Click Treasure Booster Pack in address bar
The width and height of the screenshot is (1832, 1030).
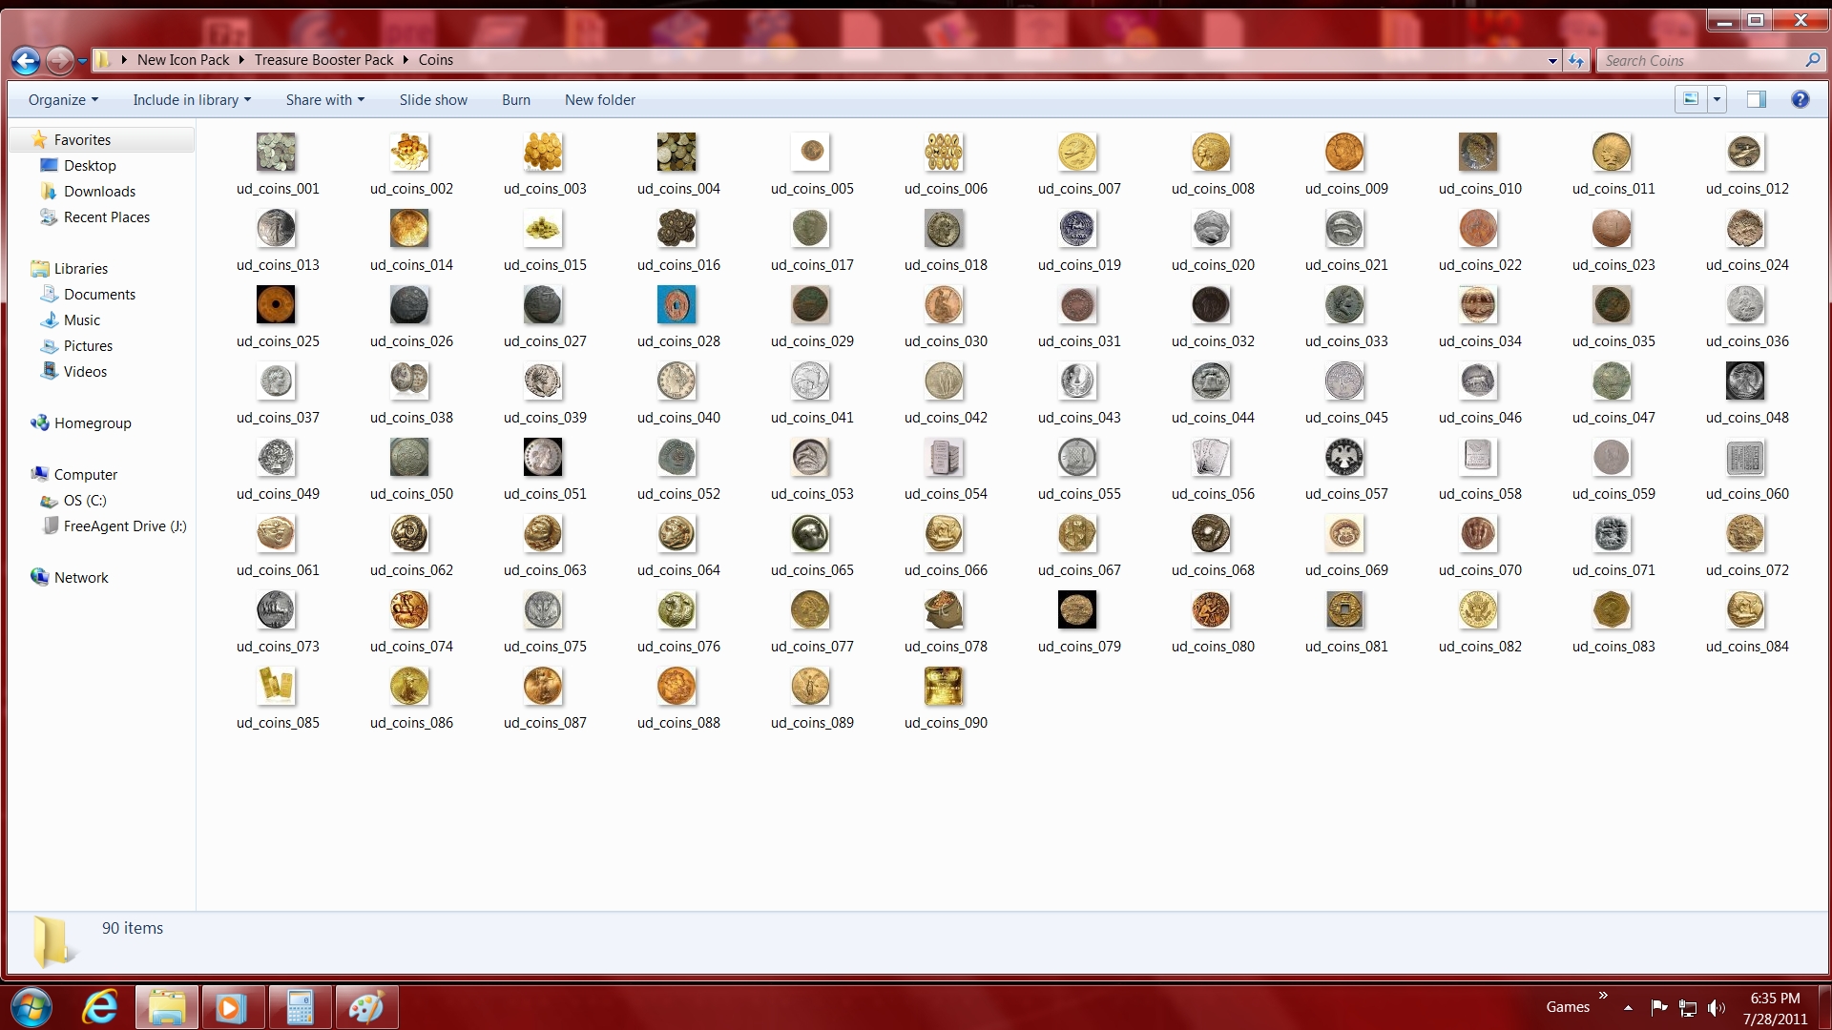(323, 60)
